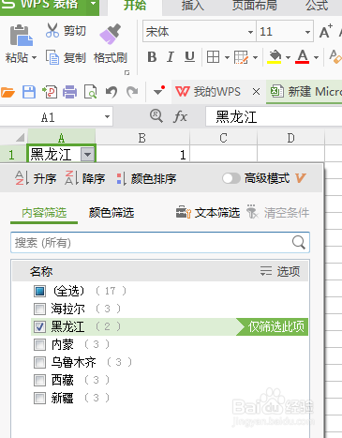Screen dimensions: 342x438
Task: Toggle bold formatting
Action: coord(152,57)
